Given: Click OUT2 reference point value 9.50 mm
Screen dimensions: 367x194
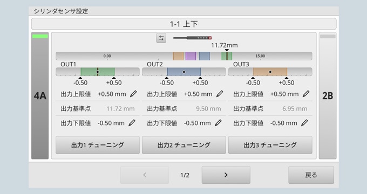Looking at the screenshot, I should [x=208, y=109].
